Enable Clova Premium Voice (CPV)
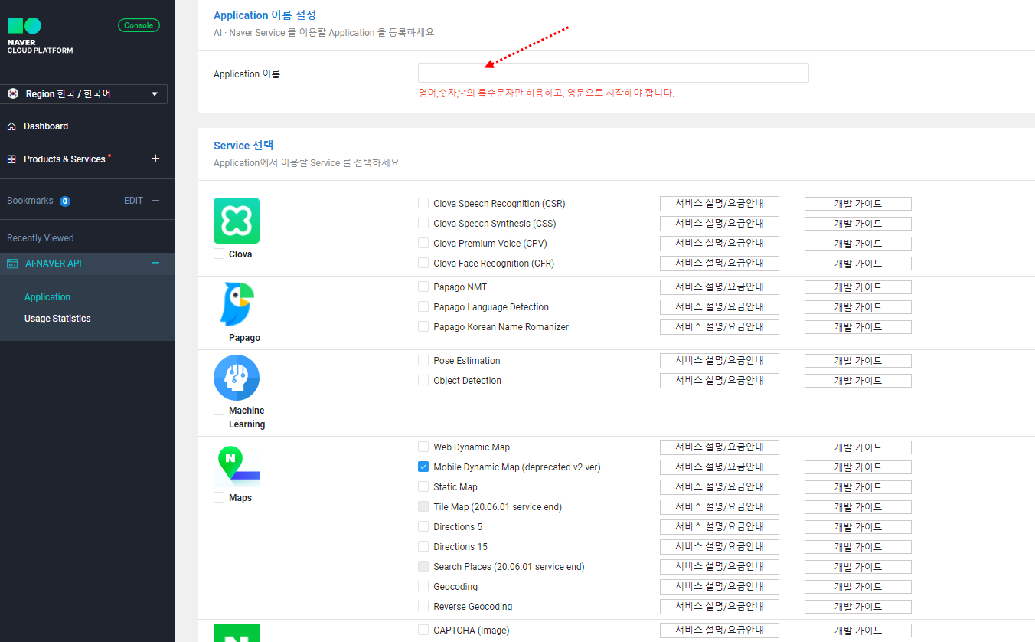This screenshot has height=642, width=1035. pyautogui.click(x=423, y=243)
